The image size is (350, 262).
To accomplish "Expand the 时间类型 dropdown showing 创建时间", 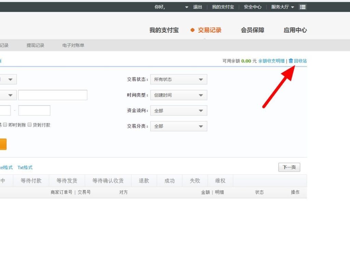I will point(178,95).
